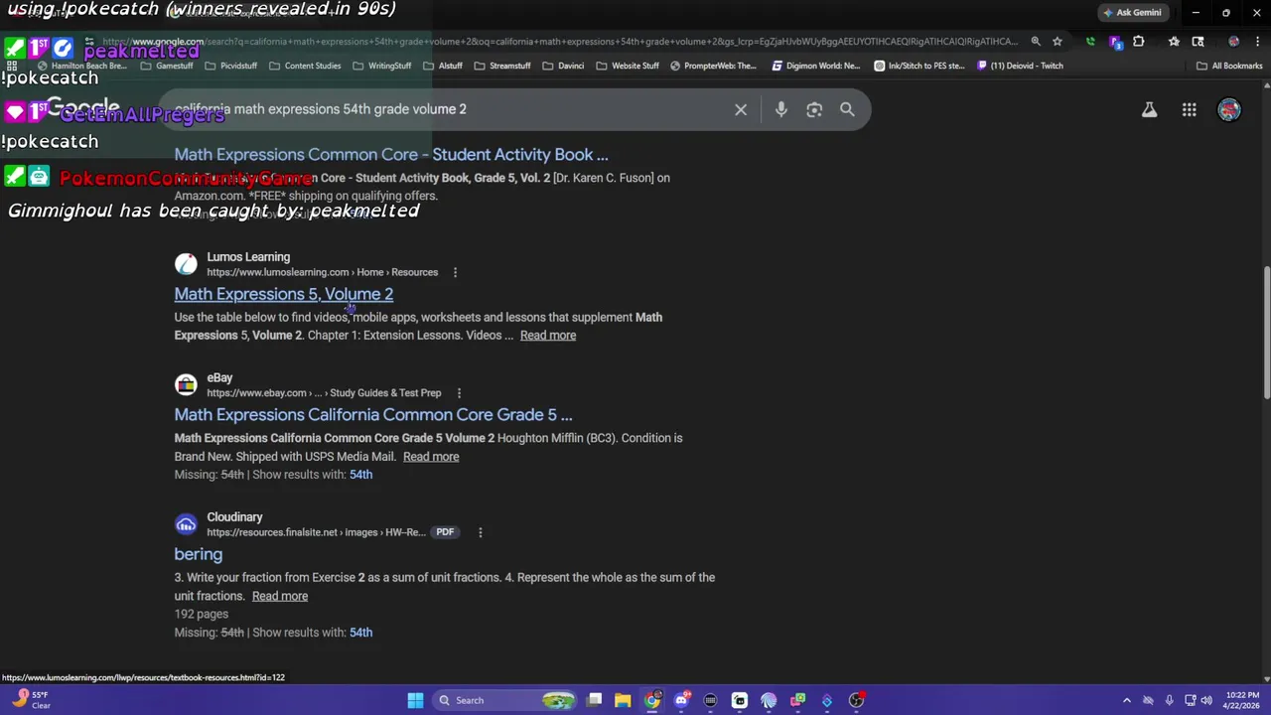Open the Google apps grid
Image resolution: width=1271 pixels, height=715 pixels.
coord(1189,110)
